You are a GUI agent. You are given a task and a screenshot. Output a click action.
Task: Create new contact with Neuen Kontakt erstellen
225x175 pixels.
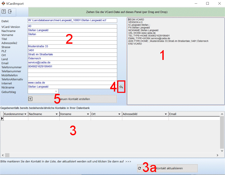[72, 99]
